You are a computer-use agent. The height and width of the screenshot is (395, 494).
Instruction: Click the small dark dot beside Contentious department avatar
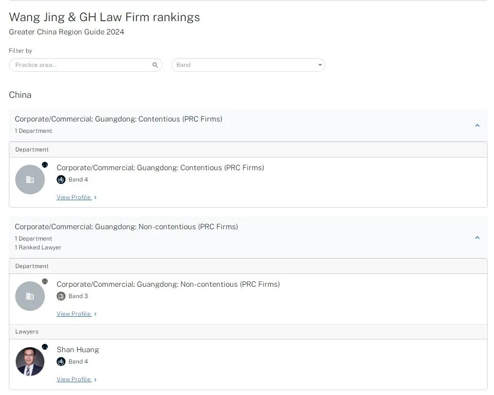[x=45, y=165]
